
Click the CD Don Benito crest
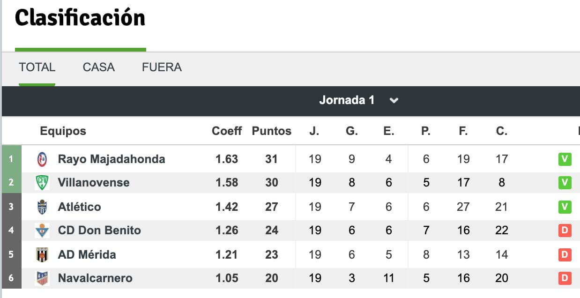pos(42,231)
